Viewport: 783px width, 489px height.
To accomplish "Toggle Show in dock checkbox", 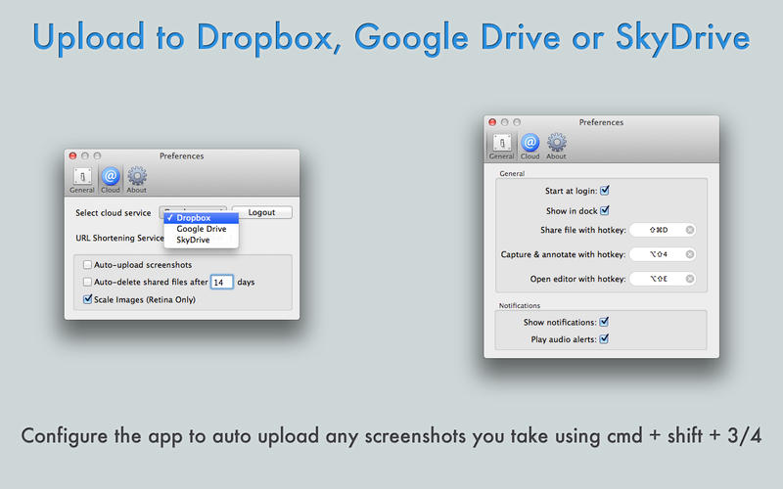I will 604,210.
